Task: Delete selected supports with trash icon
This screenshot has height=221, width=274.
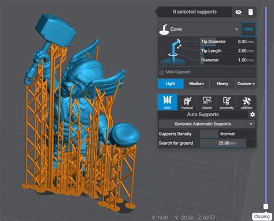Action: tap(250, 12)
